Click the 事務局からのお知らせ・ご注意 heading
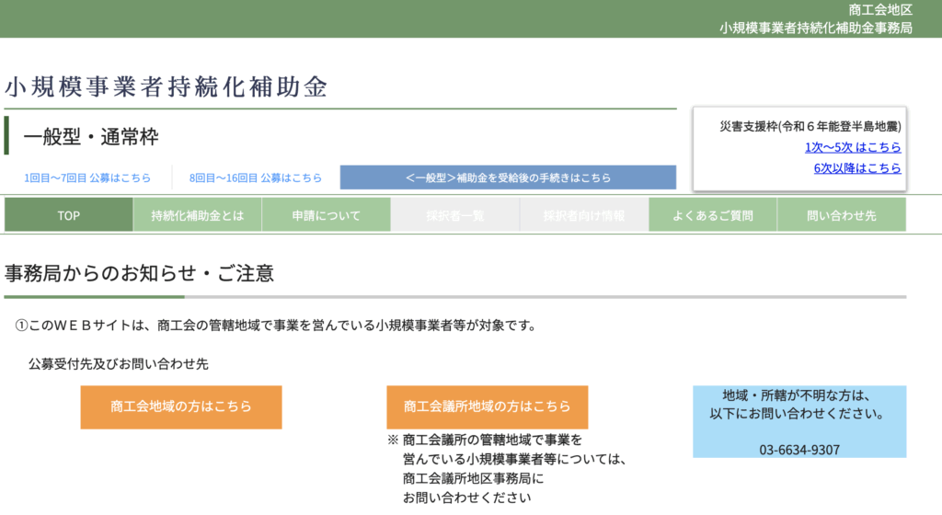This screenshot has width=942, height=515. (140, 273)
